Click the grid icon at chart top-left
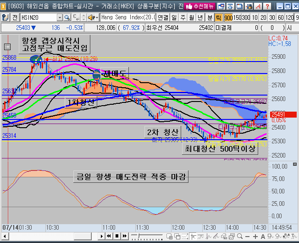This screenshot has height=243, width=299. coord(7,47)
